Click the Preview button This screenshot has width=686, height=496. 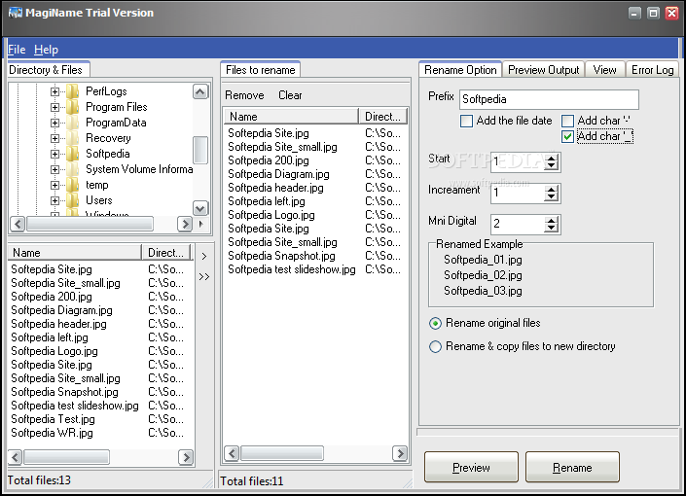(471, 468)
